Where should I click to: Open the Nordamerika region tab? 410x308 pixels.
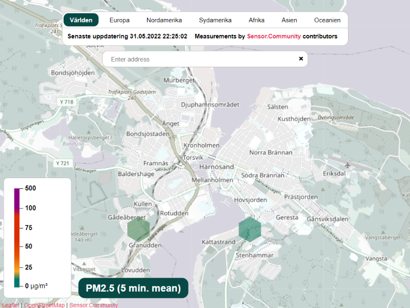coord(164,21)
